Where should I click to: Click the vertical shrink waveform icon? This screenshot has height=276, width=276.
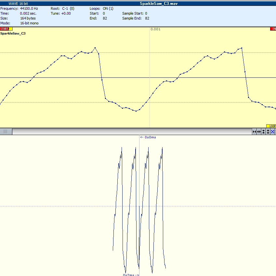click(263, 131)
